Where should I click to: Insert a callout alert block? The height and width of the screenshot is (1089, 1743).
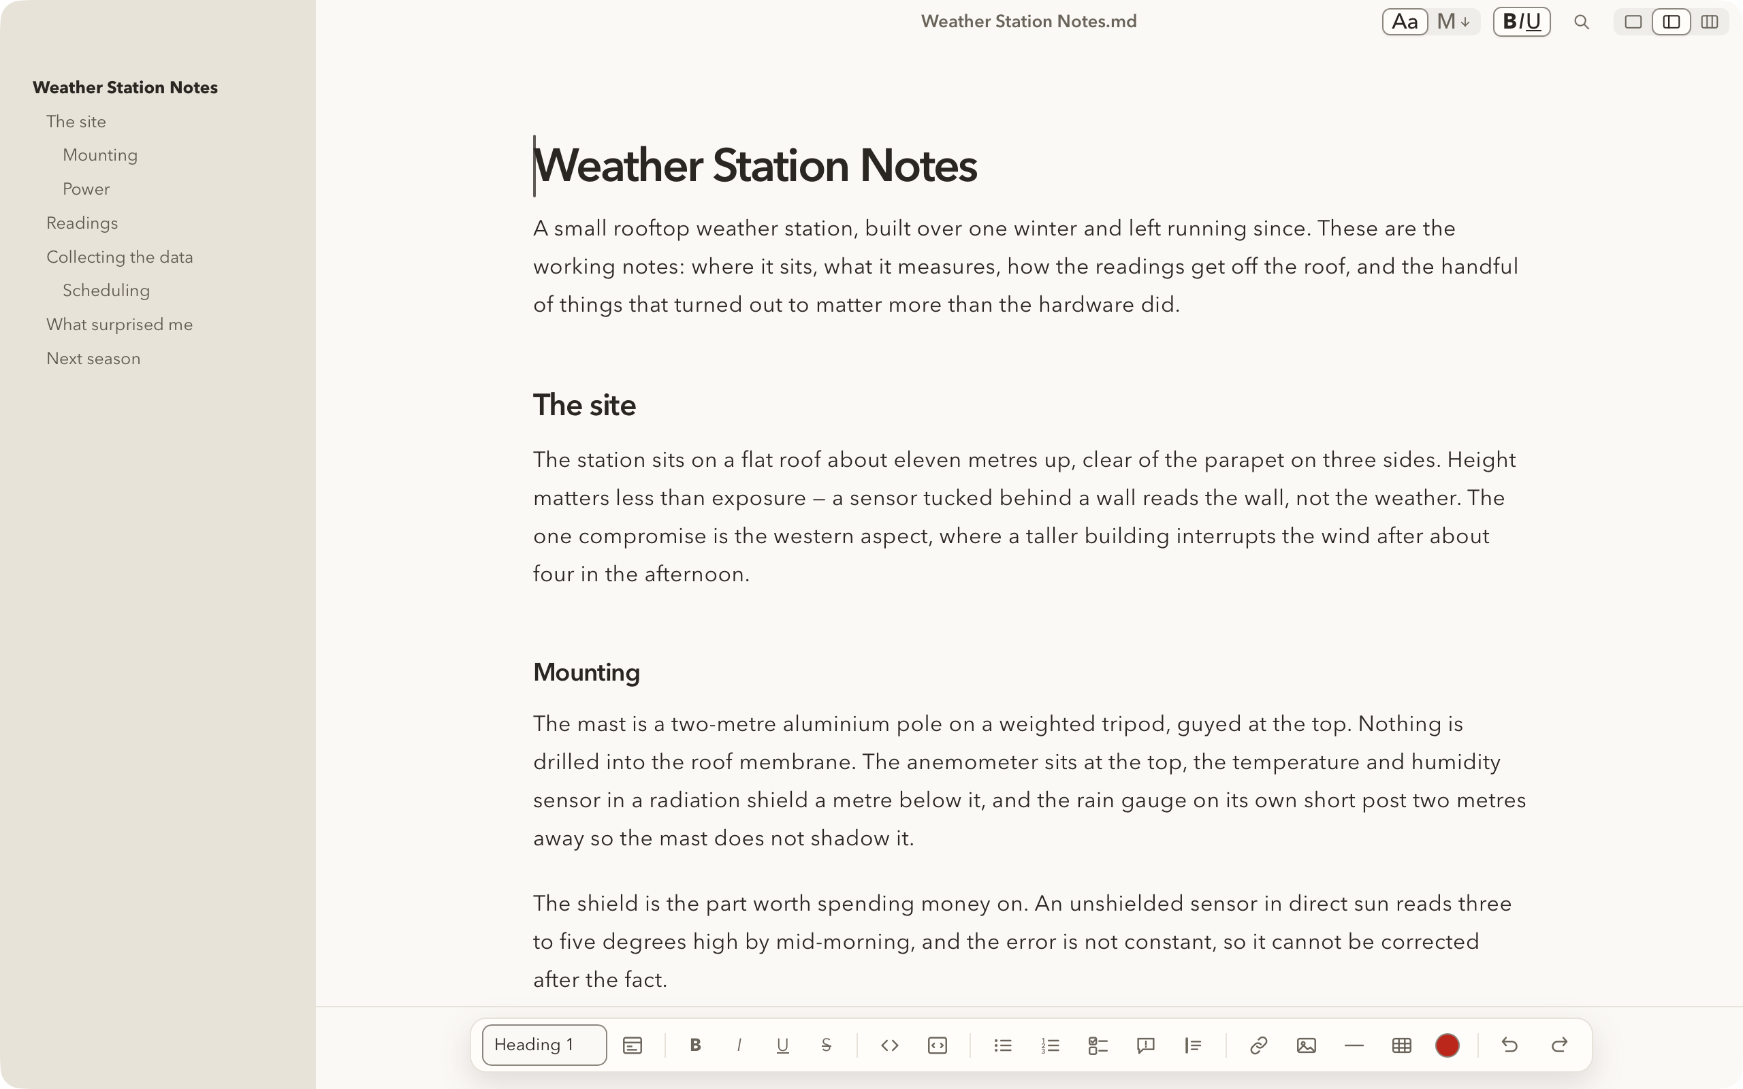(x=1145, y=1045)
